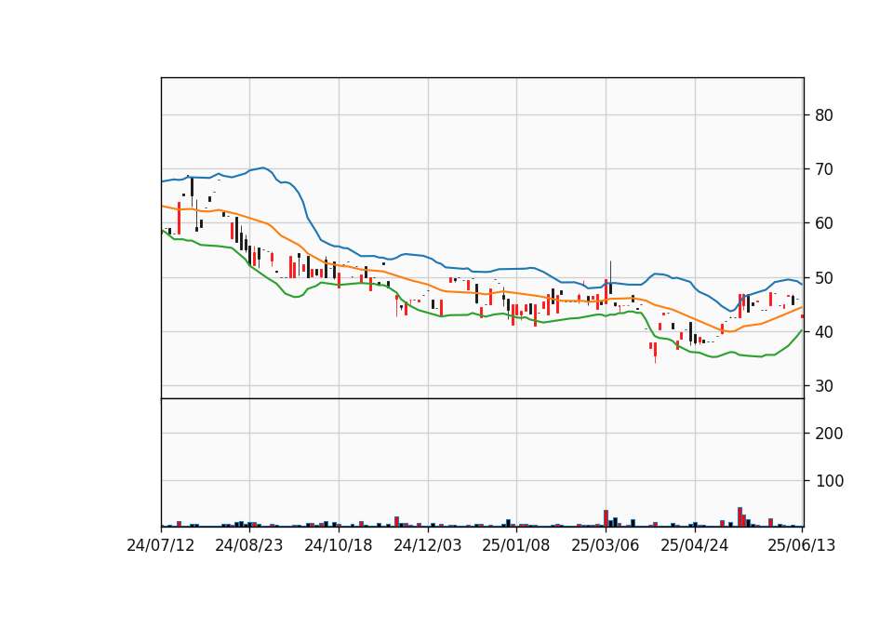Click the 25/06/13 date label
Viewport: 893px width, 642px height.
pyautogui.click(x=801, y=546)
